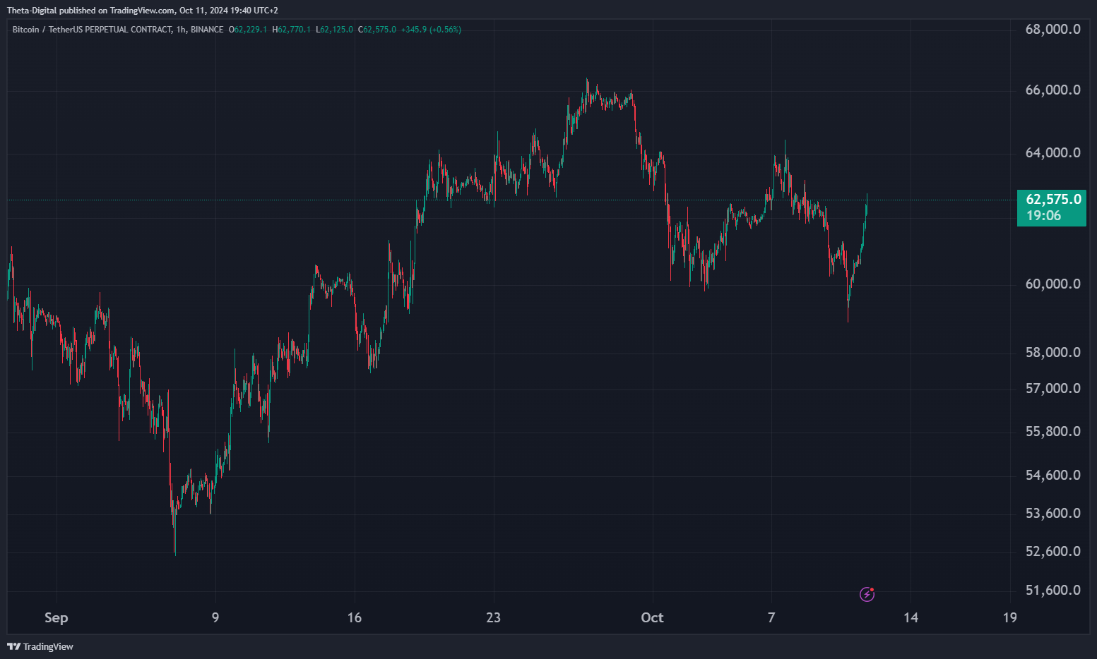Click the 57,000.0 price axis label
The width and height of the screenshot is (1097, 659).
click(1052, 389)
